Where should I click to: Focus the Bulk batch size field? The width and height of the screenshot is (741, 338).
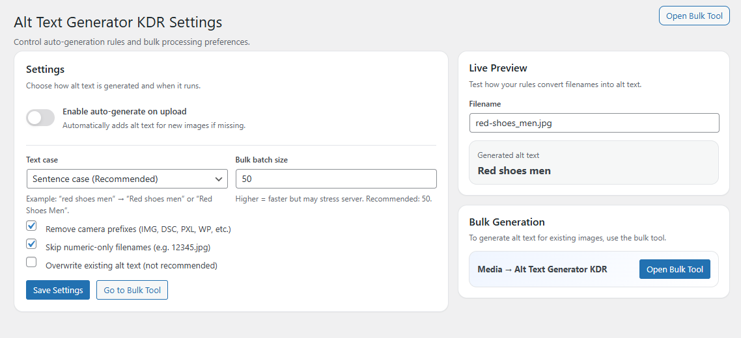point(335,179)
